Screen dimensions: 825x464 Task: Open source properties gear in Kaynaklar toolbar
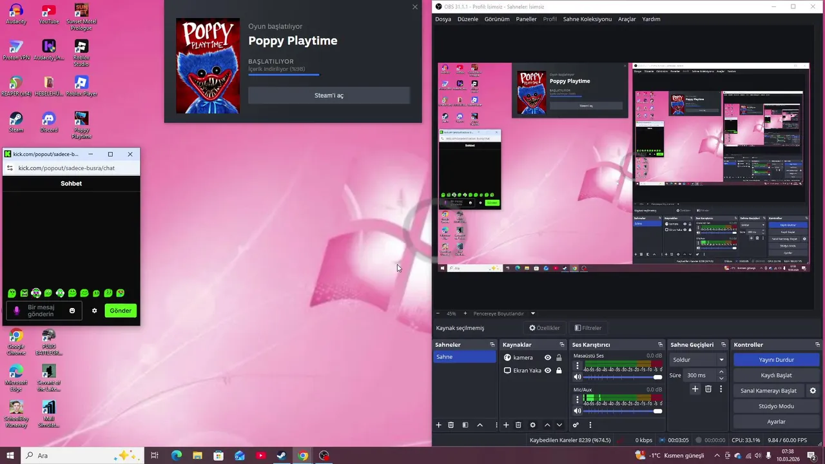tap(532, 425)
